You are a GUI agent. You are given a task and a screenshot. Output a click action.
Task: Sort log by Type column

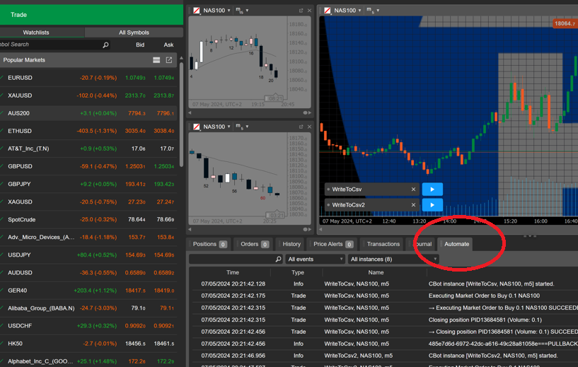[x=298, y=272]
